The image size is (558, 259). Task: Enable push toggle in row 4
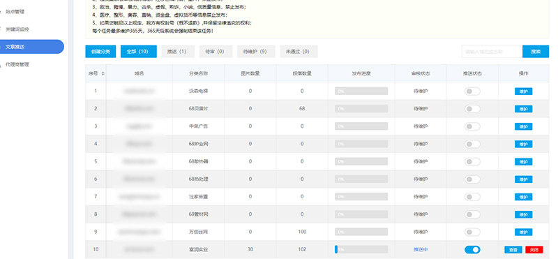(472, 144)
